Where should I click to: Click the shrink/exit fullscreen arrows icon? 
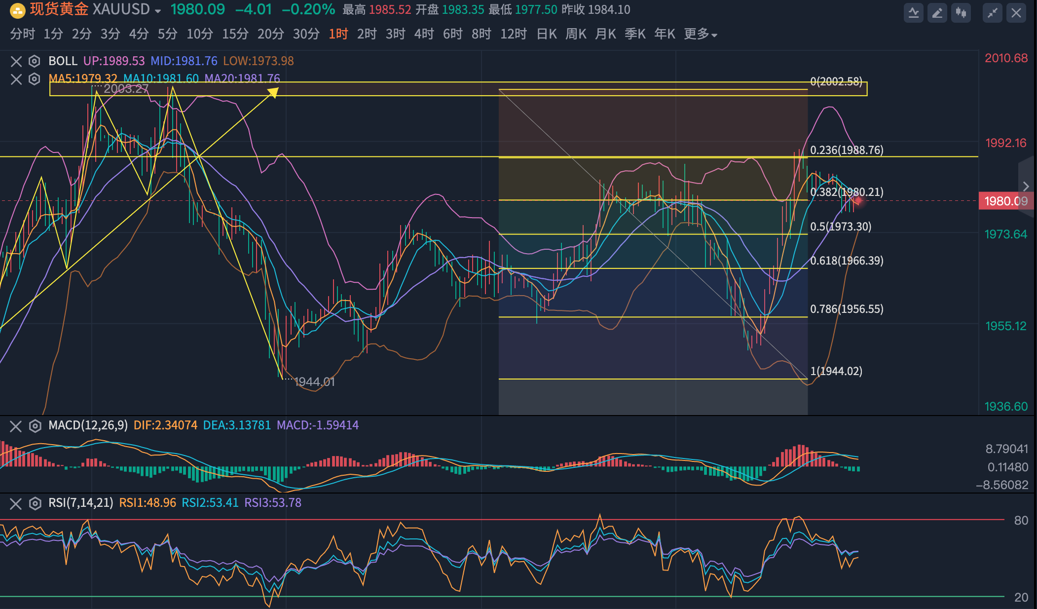point(993,13)
